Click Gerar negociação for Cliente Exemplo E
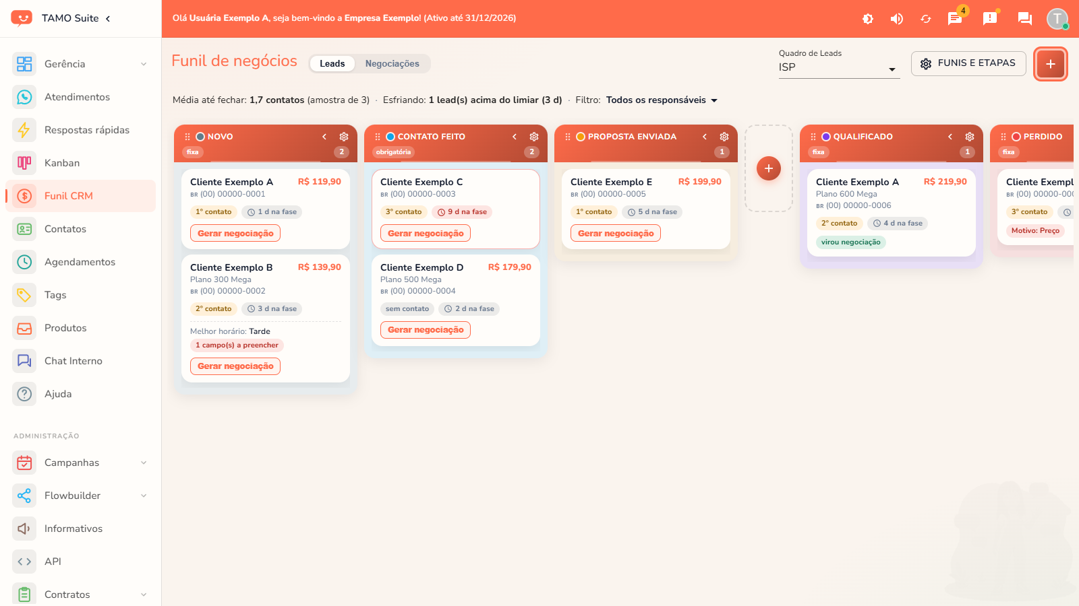The width and height of the screenshot is (1079, 606). coord(616,233)
